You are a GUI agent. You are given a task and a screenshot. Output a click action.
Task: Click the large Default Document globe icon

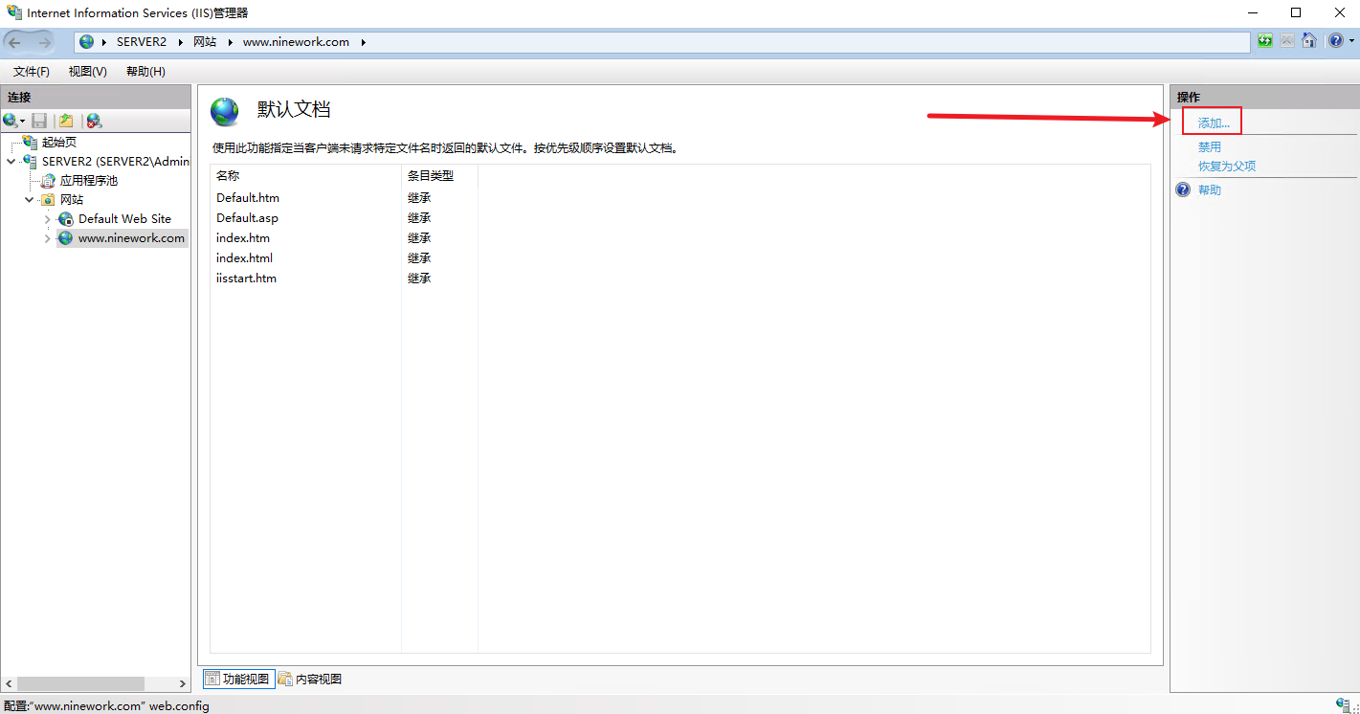(x=225, y=111)
